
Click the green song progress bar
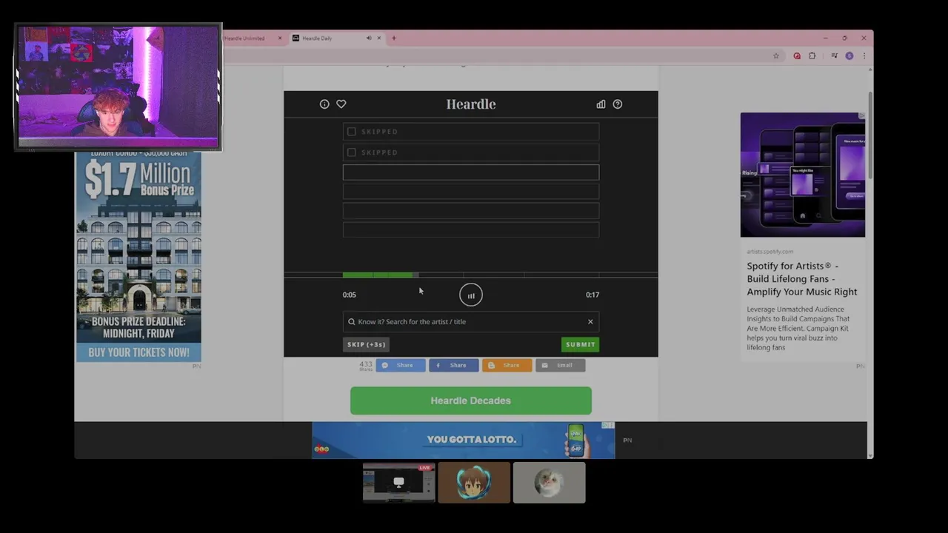[378, 275]
